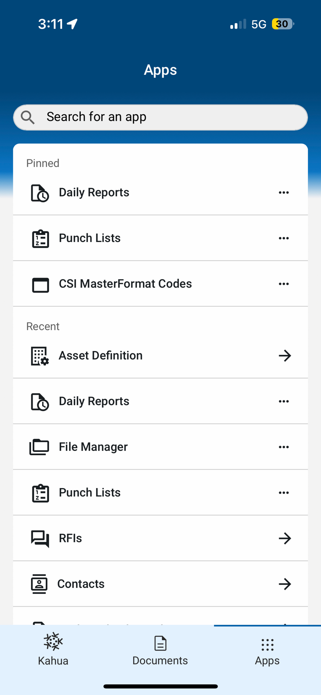Open more options for CSI MasterFormat Codes
This screenshot has width=321, height=695.
(284, 284)
